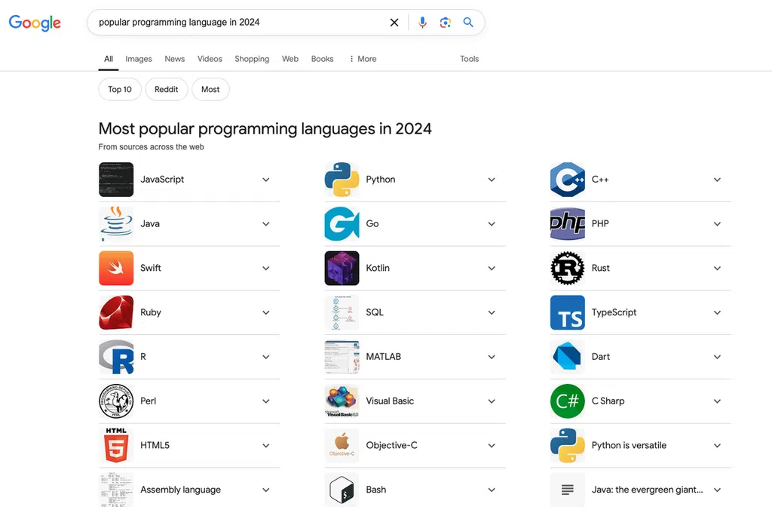Clear the search box text
772x510 pixels.
(394, 23)
